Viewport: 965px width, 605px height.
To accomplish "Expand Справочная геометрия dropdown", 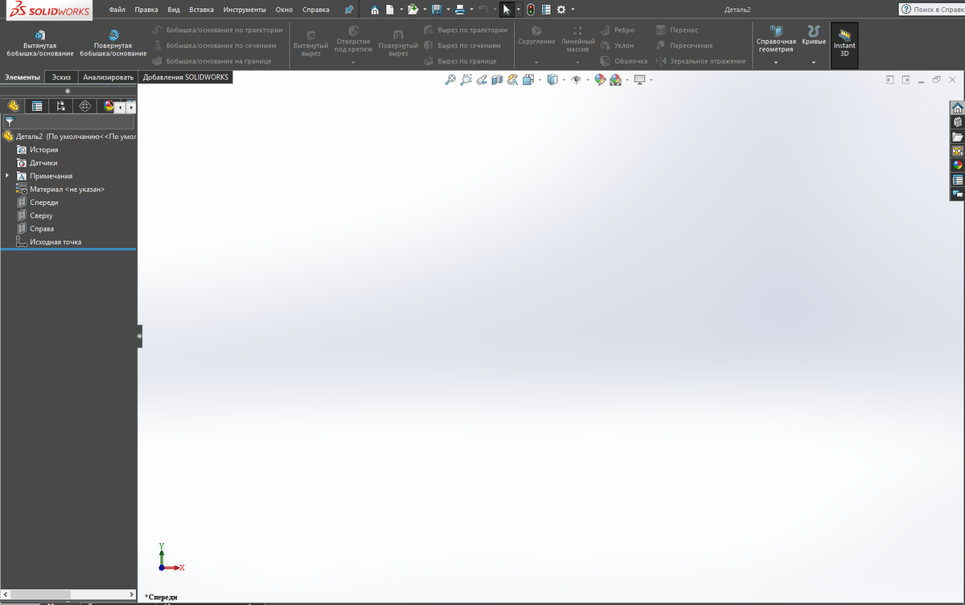I will tap(776, 62).
